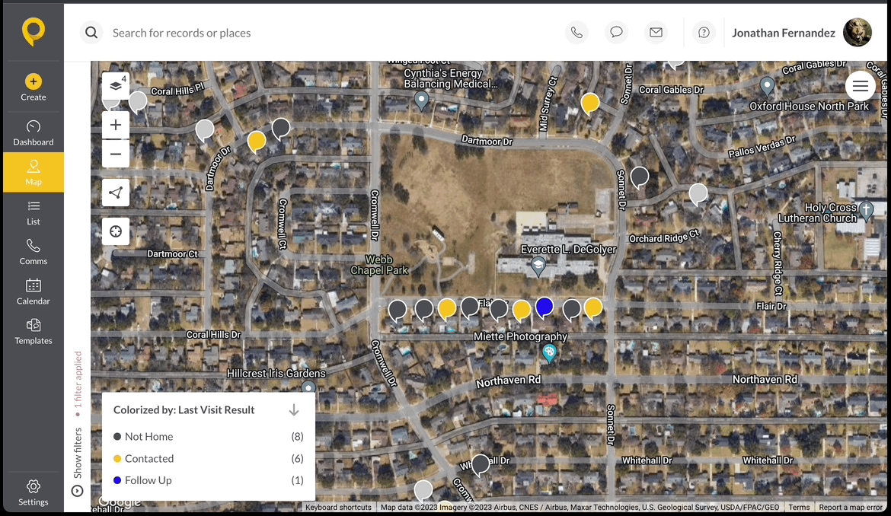Go to Dashboard in sidebar
This screenshot has width=891, height=516.
[34, 132]
